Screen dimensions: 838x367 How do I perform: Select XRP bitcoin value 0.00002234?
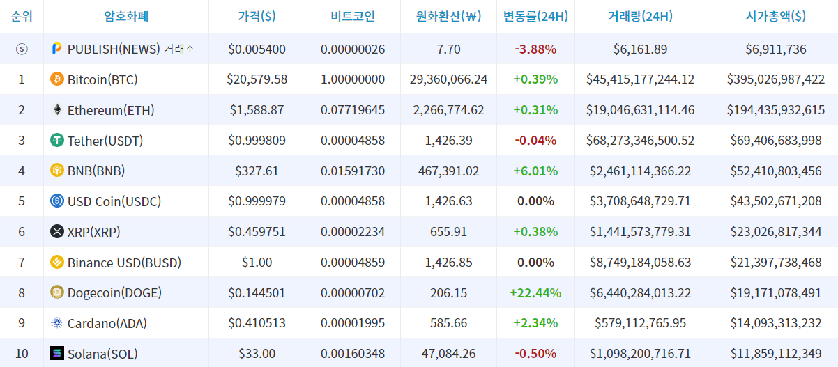[353, 232]
